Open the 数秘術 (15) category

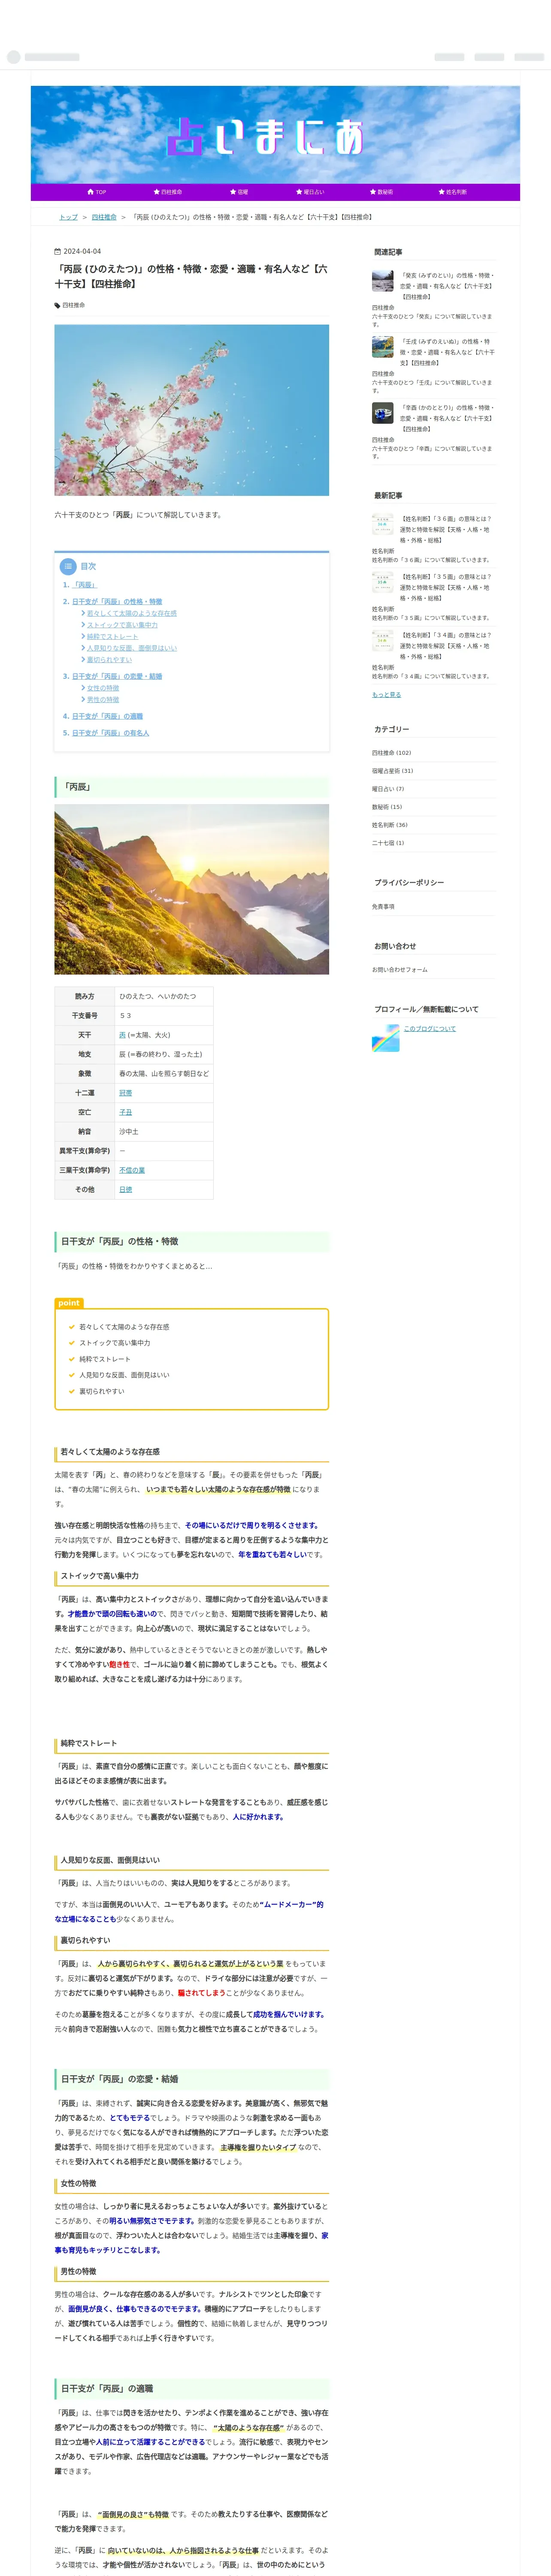[x=387, y=807]
